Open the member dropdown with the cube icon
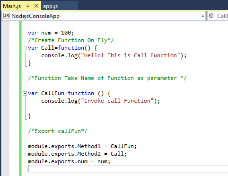This screenshot has height=176, width=228. tap(218, 16)
